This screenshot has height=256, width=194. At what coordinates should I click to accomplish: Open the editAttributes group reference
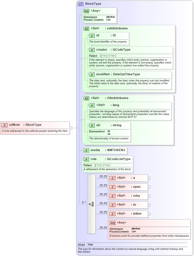117,29
